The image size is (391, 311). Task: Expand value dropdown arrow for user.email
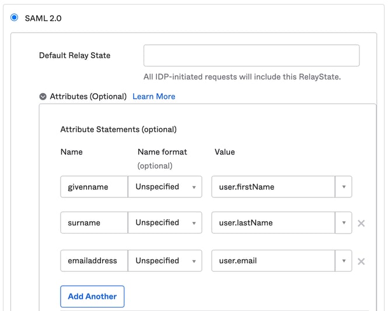click(x=344, y=261)
